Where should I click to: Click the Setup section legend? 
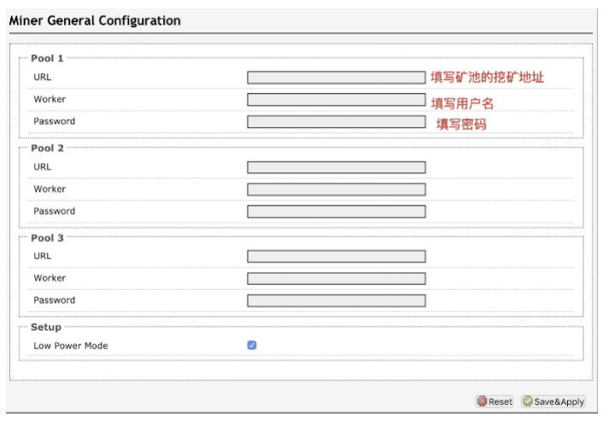pyautogui.click(x=46, y=327)
